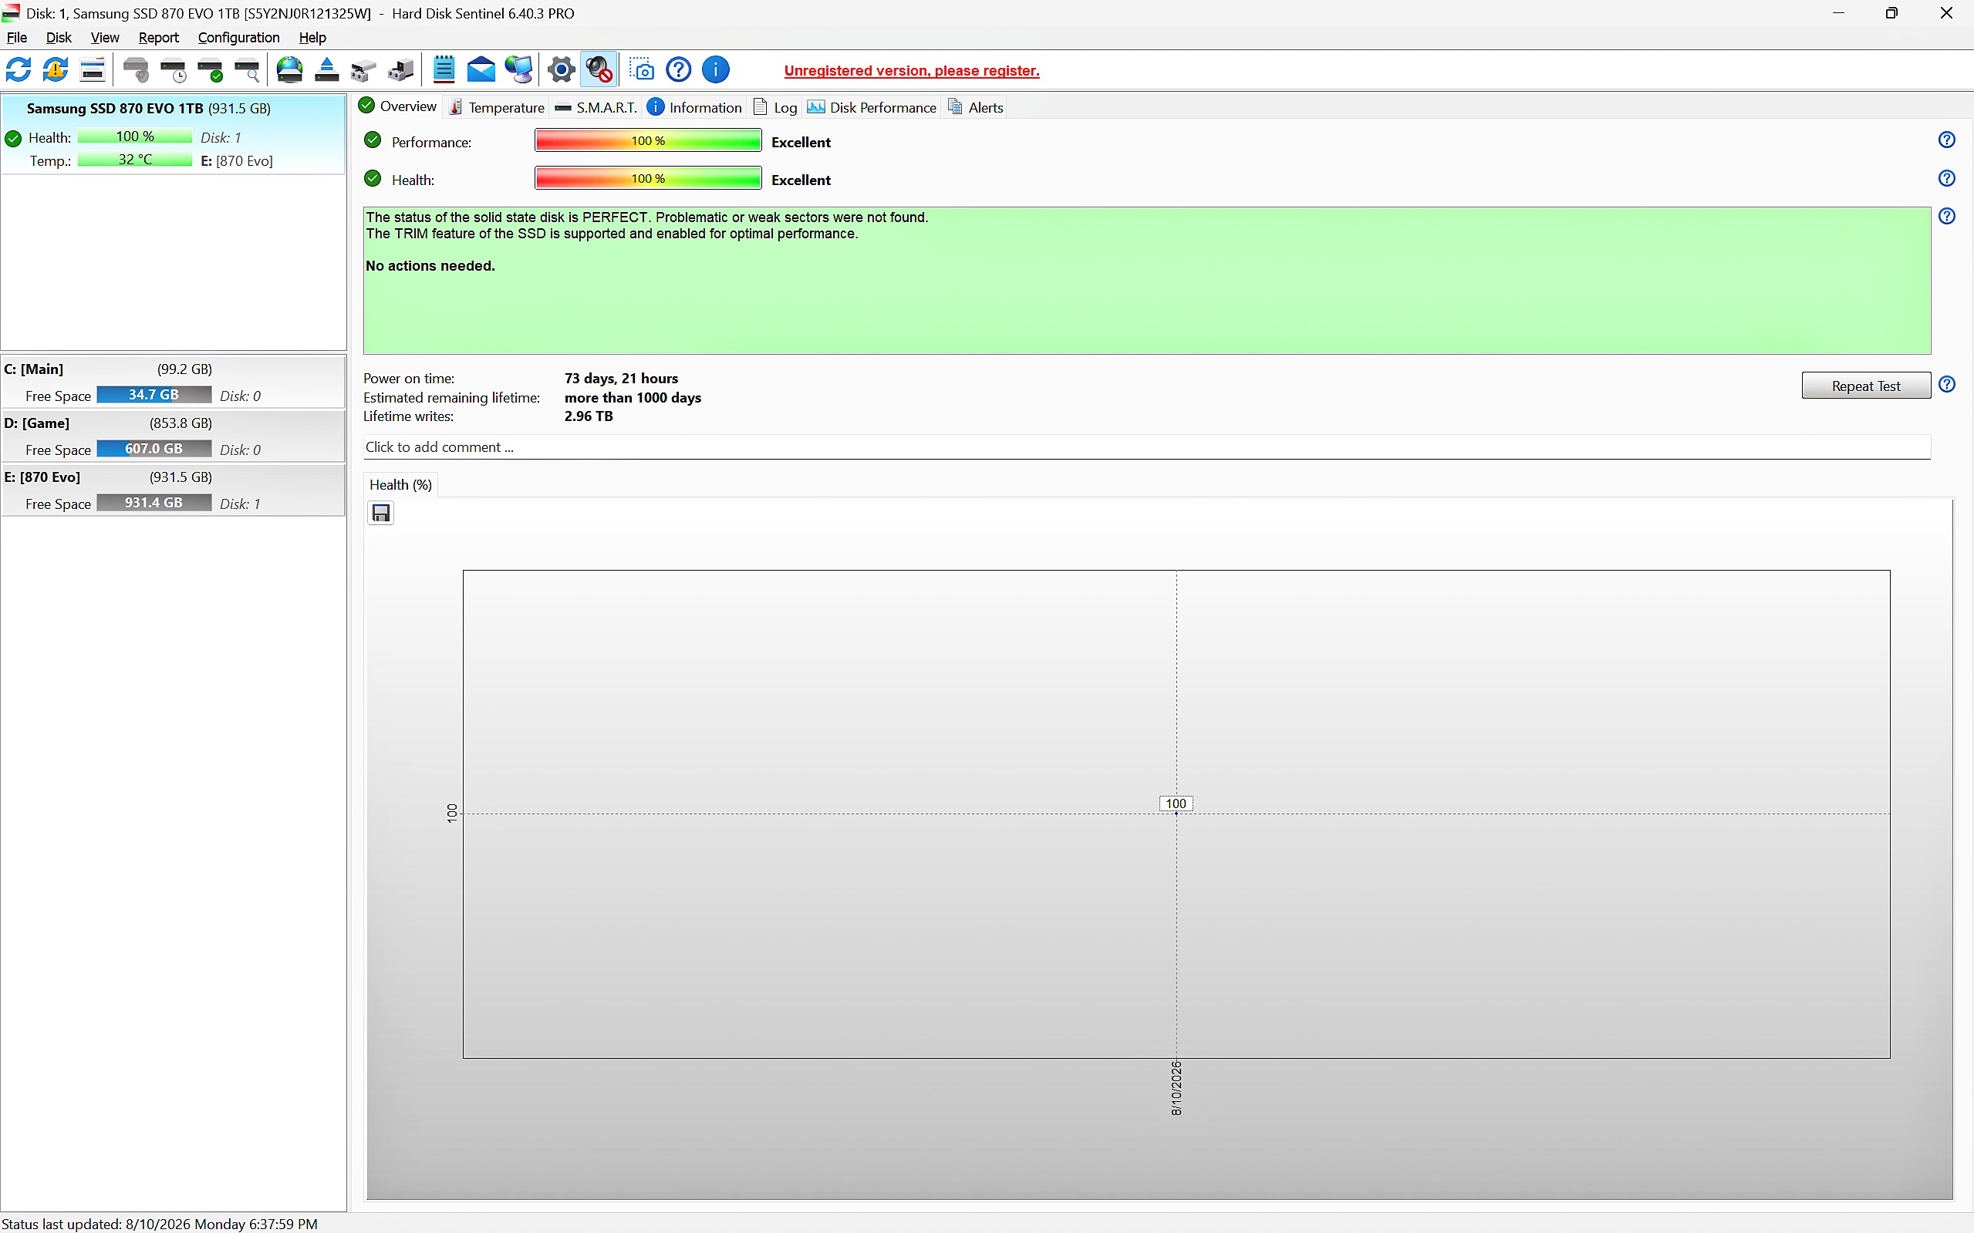Open help icon beside the status text box

click(x=1947, y=216)
